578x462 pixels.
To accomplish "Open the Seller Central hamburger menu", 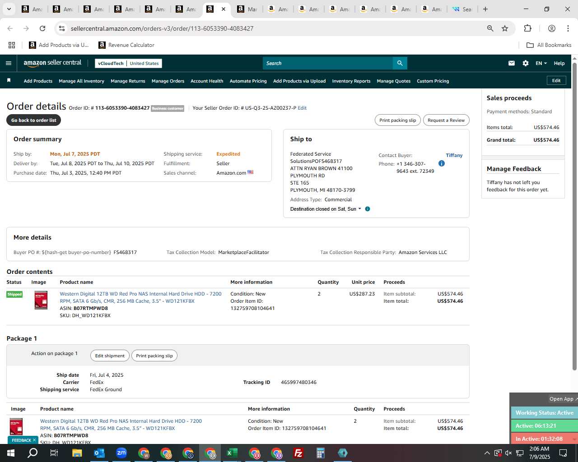I will click(8, 63).
